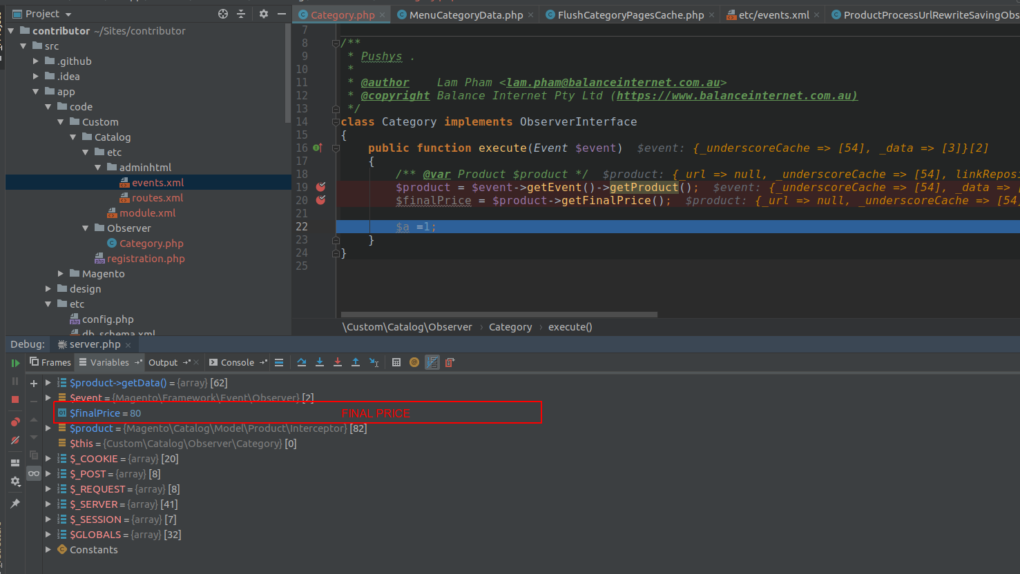This screenshot has height=574, width=1020.
Task: Stop the debug session
Action: (x=15, y=399)
